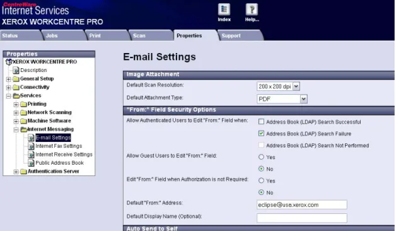Expand the Connectivity tree node
Viewport: 396px width, 231px height.
tap(9, 88)
